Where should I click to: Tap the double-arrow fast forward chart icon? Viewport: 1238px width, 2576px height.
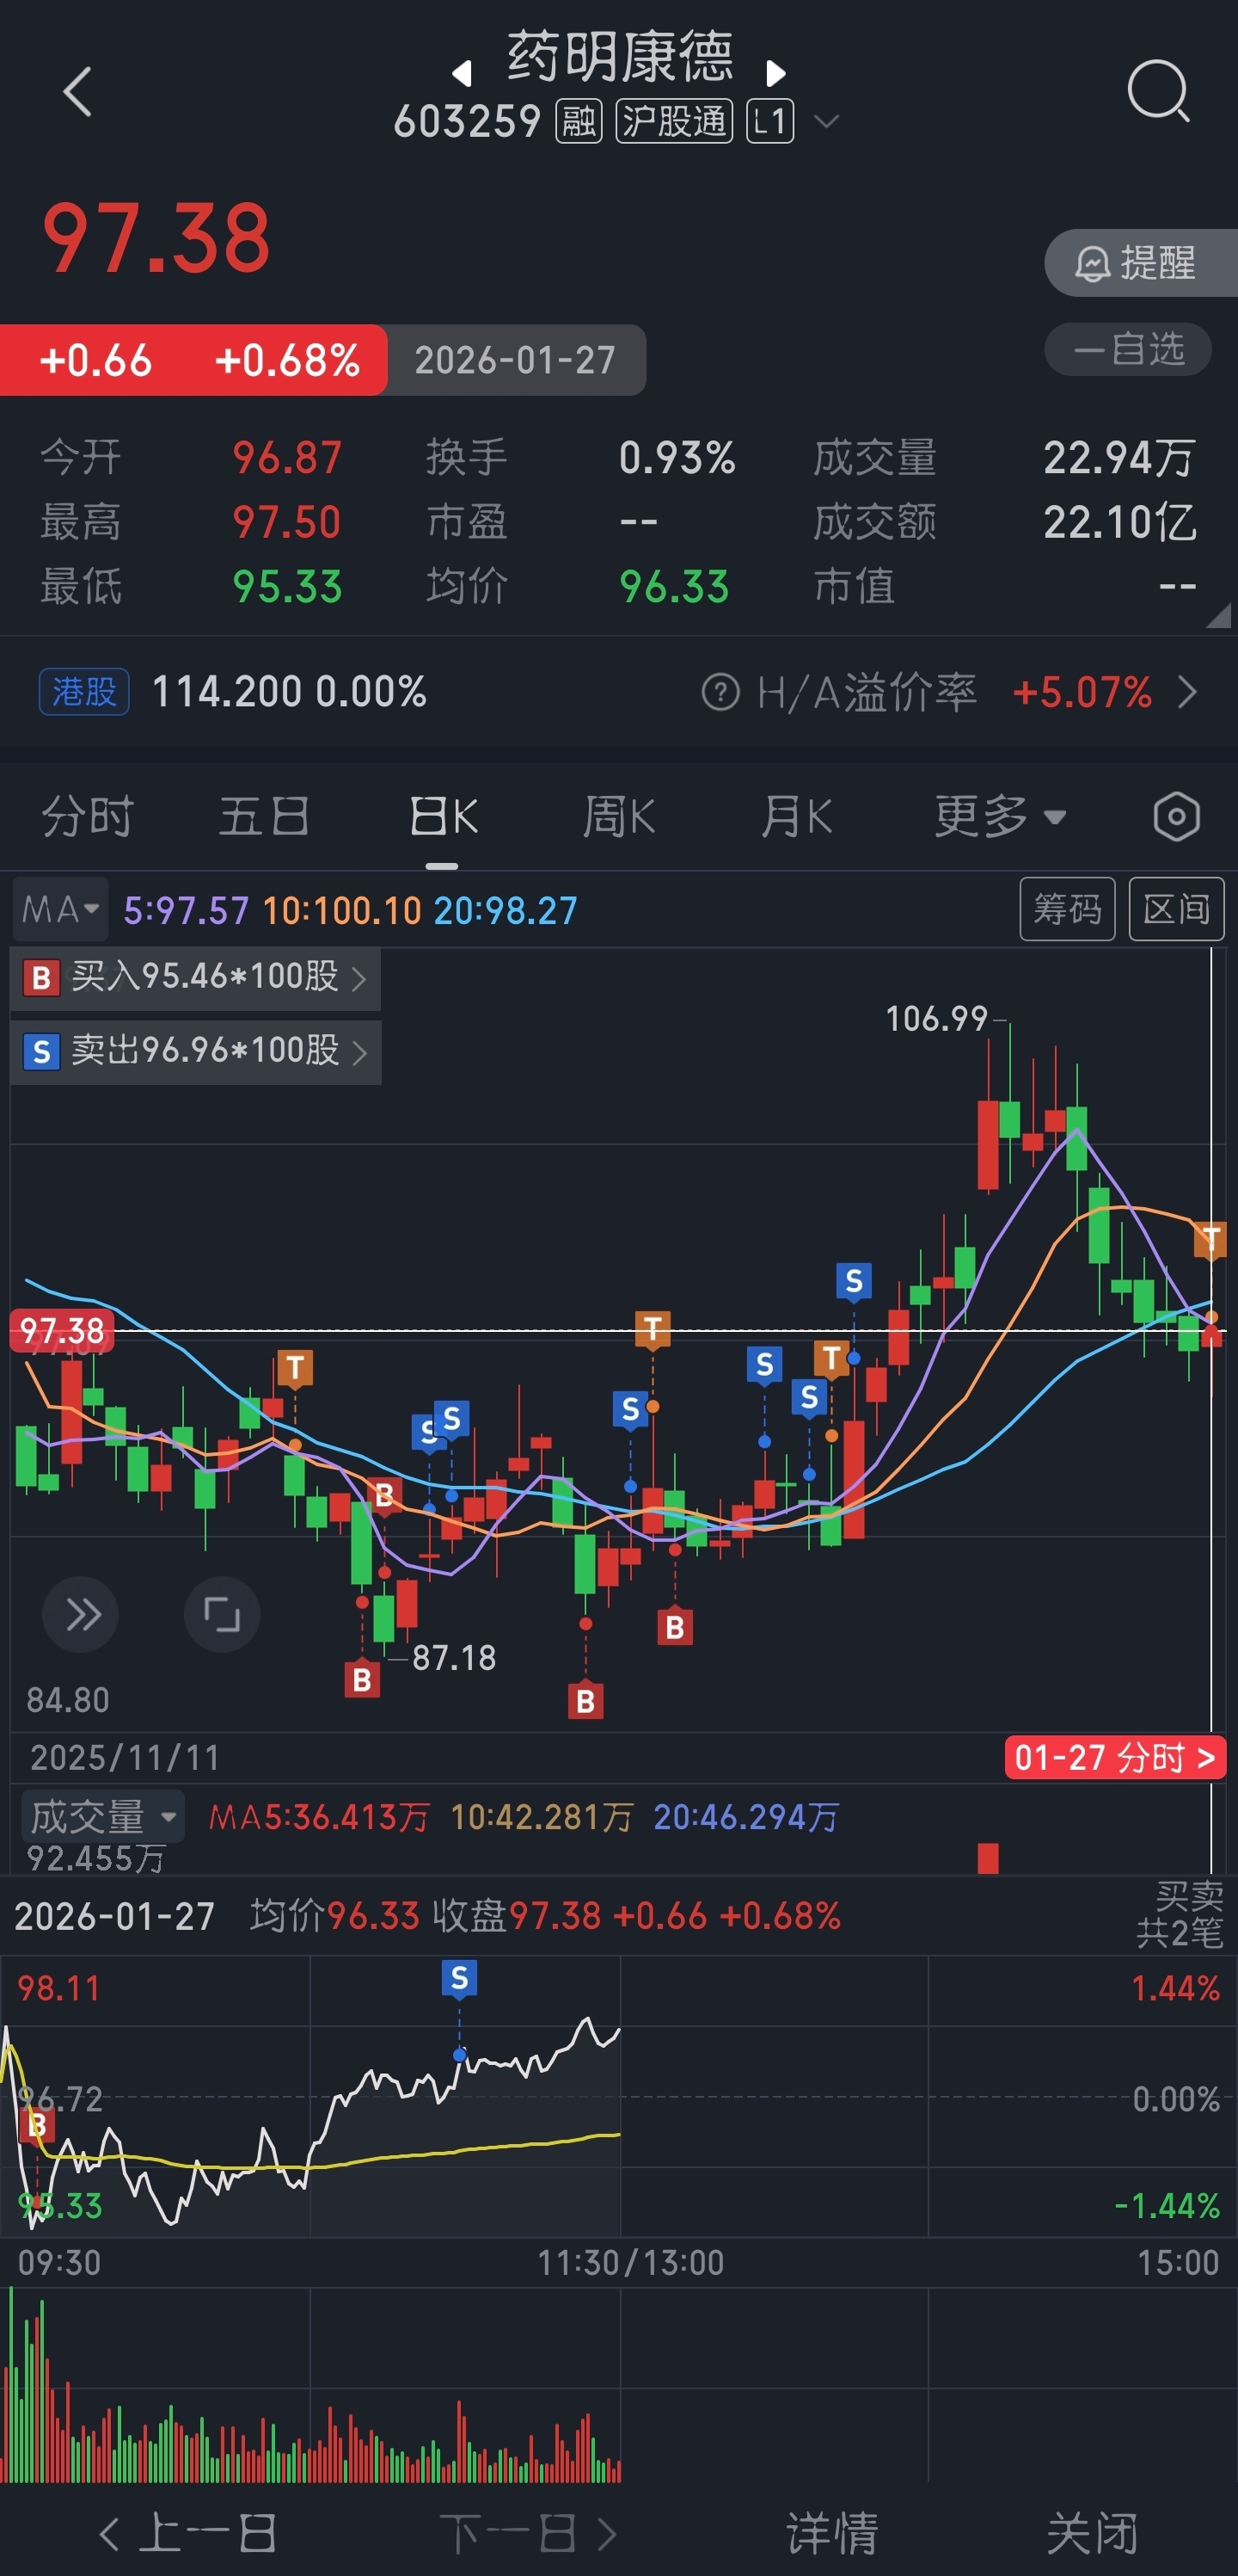(81, 1614)
